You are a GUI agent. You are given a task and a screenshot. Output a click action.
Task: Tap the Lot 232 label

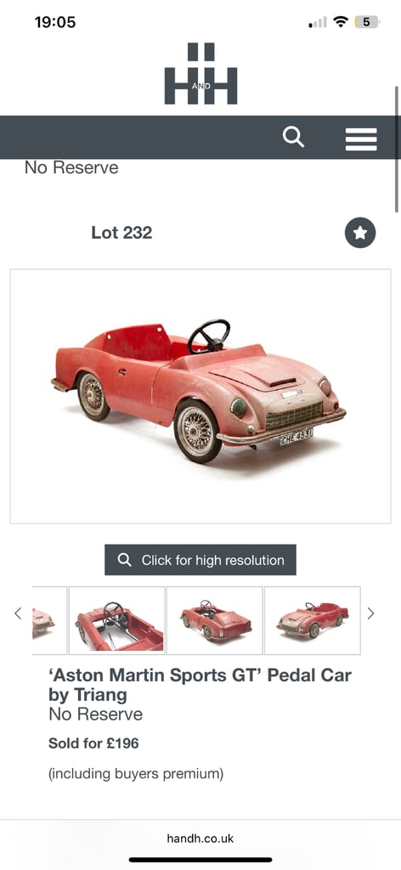[x=121, y=233]
